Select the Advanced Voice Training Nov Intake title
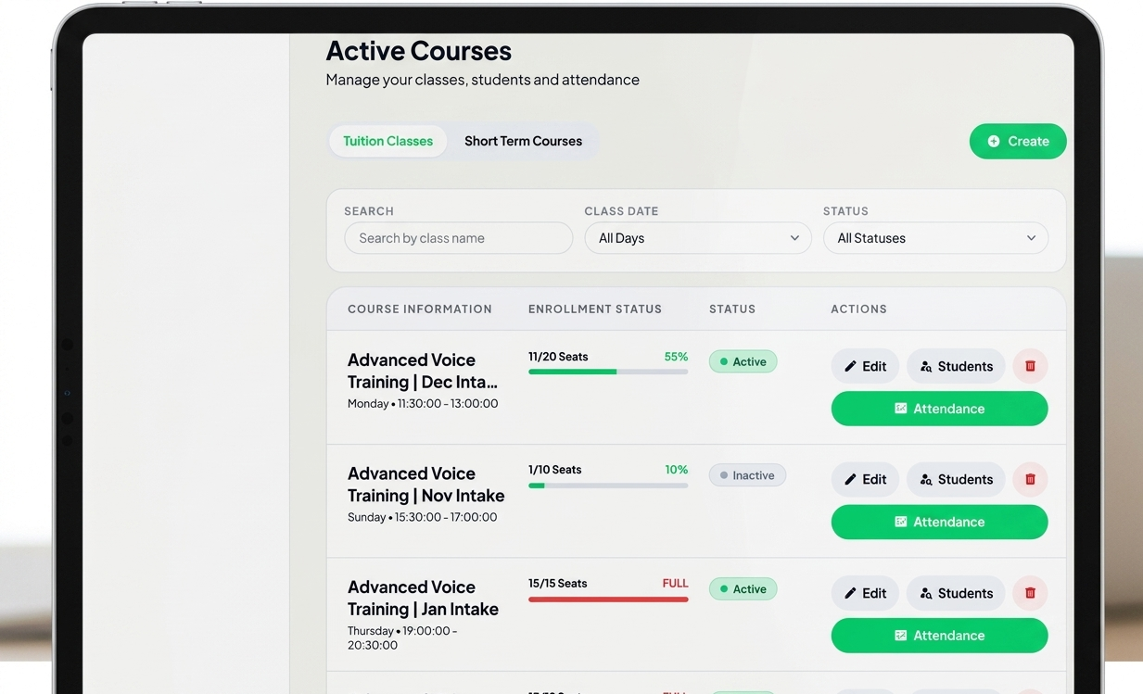1143x694 pixels. click(426, 485)
